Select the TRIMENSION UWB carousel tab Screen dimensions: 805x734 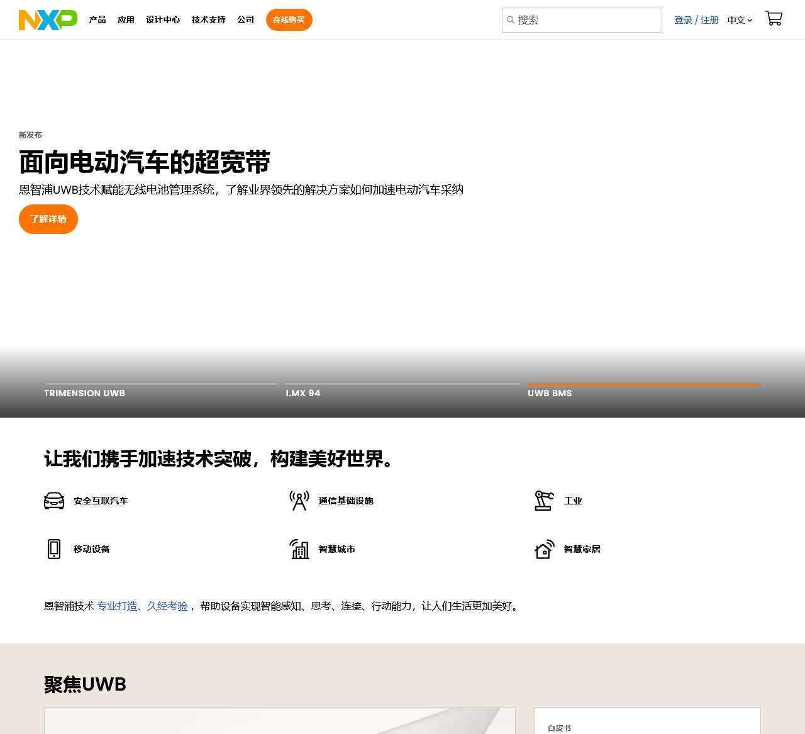(x=160, y=391)
